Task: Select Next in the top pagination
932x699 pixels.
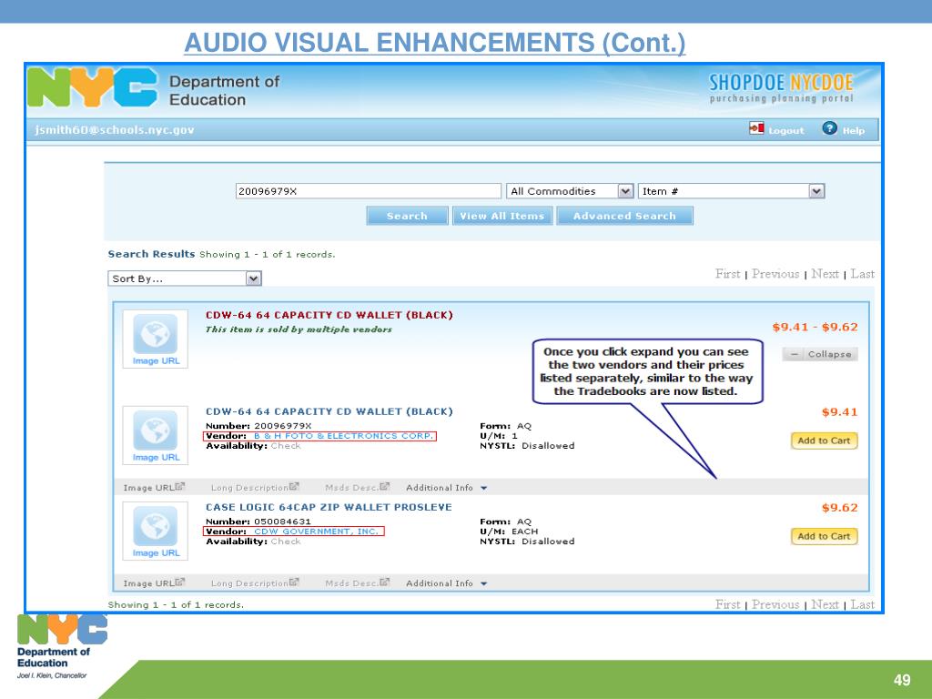Action: pos(825,274)
